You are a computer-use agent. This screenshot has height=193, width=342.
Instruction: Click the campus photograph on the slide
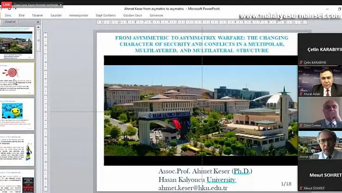tap(201, 111)
